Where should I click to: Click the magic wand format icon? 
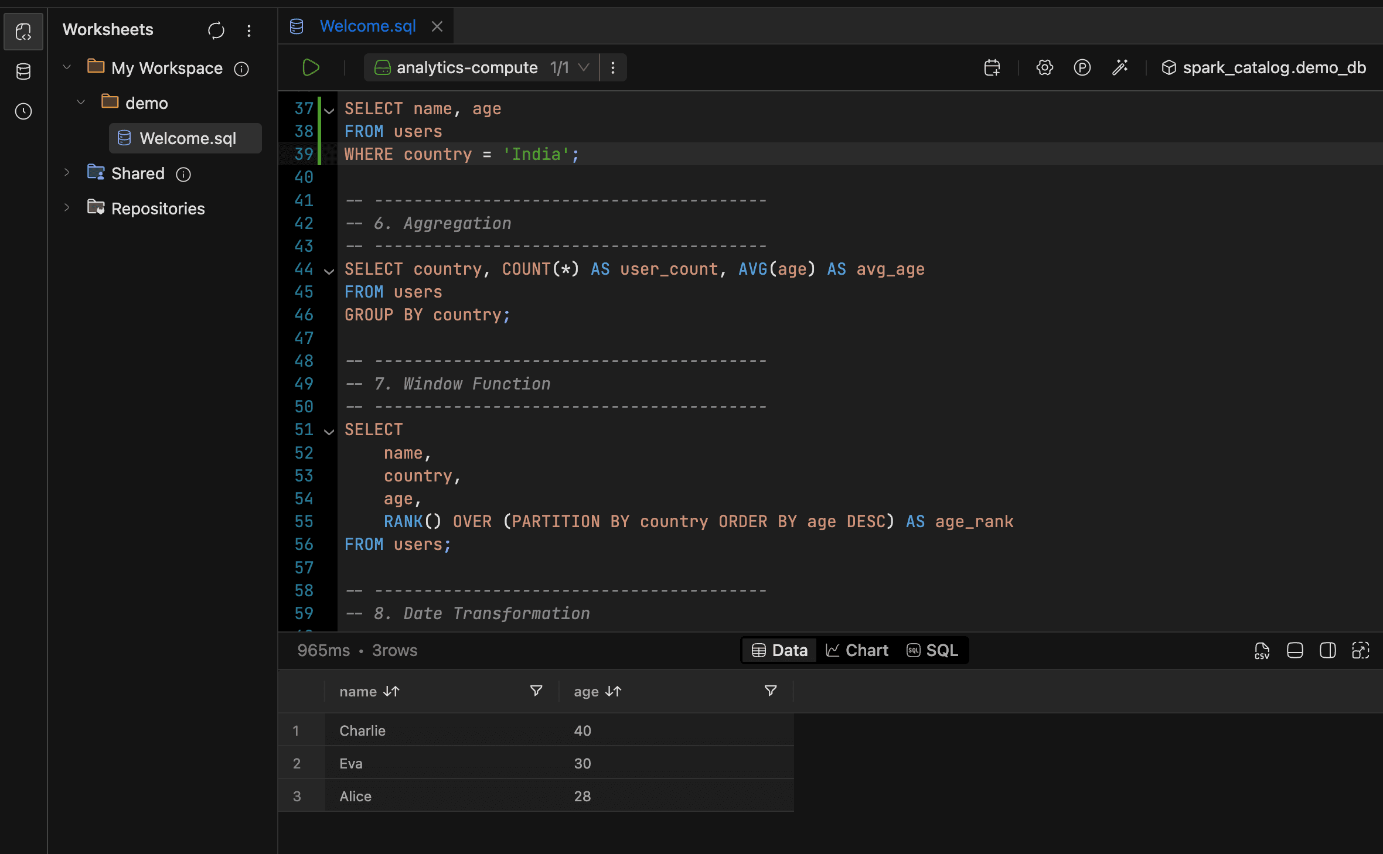coord(1120,67)
